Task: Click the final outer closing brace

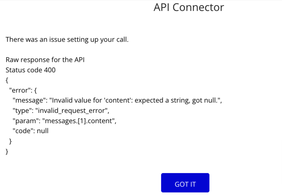Action: (7, 152)
